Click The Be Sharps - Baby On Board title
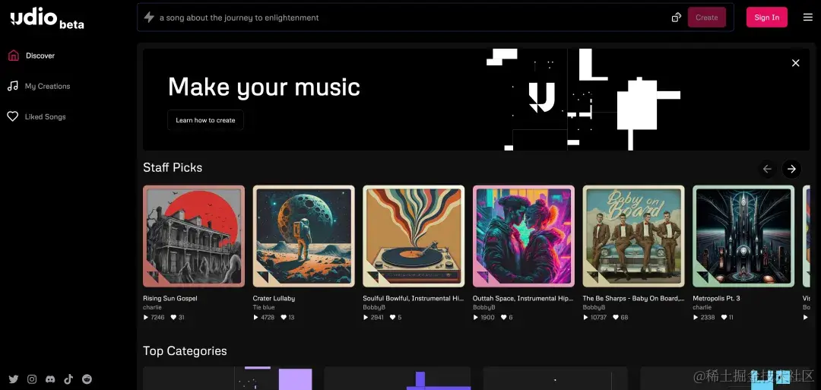This screenshot has width=821, height=390. click(633, 298)
